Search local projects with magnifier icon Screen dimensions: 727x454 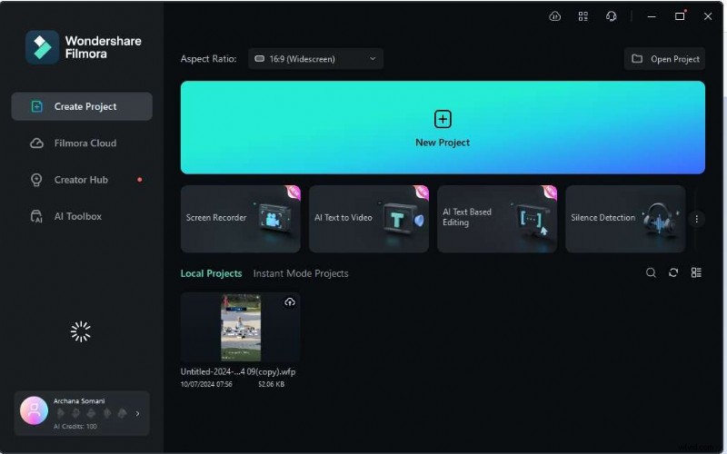pyautogui.click(x=651, y=272)
